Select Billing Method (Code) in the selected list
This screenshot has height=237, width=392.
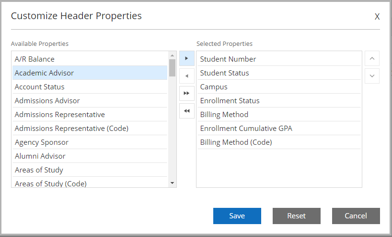pos(279,142)
